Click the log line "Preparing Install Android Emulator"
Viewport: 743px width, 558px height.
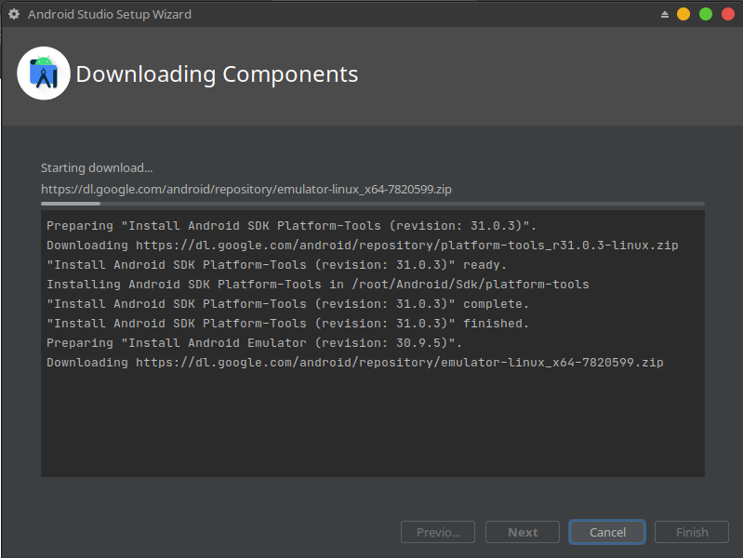coord(254,342)
